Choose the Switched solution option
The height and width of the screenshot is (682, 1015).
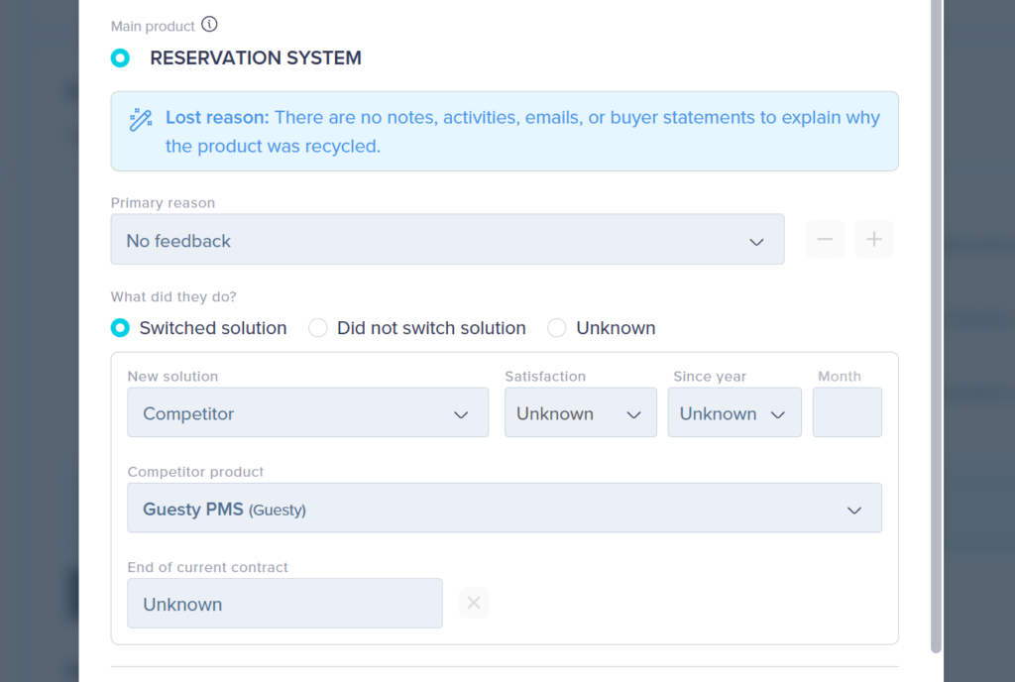coord(120,328)
